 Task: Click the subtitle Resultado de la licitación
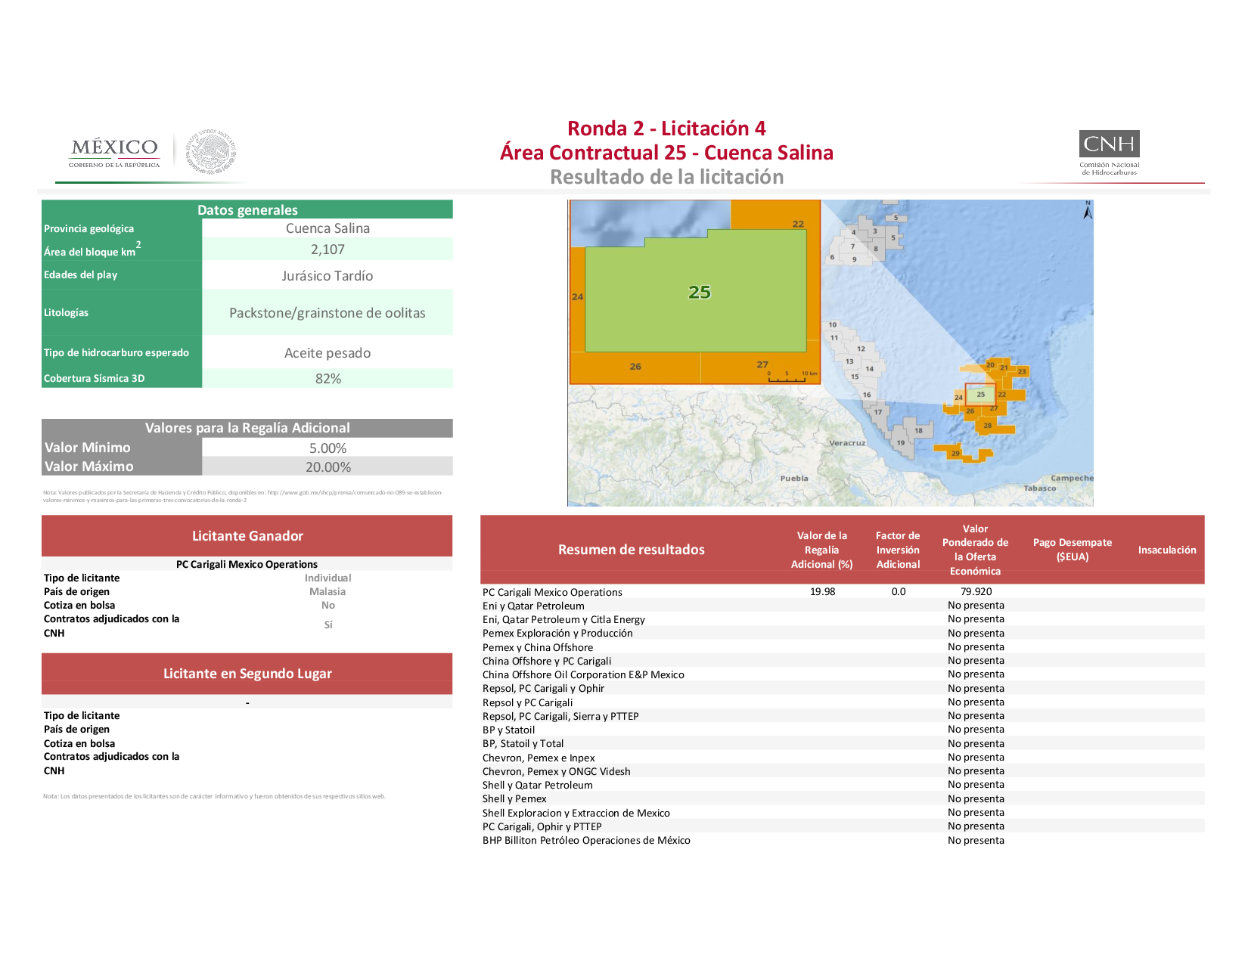point(666,177)
